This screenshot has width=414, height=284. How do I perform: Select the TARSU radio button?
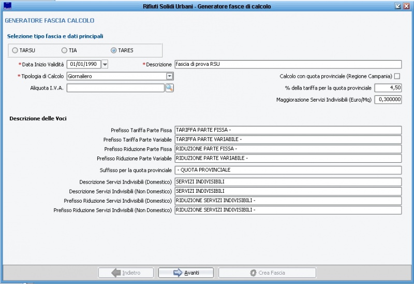tap(15, 50)
